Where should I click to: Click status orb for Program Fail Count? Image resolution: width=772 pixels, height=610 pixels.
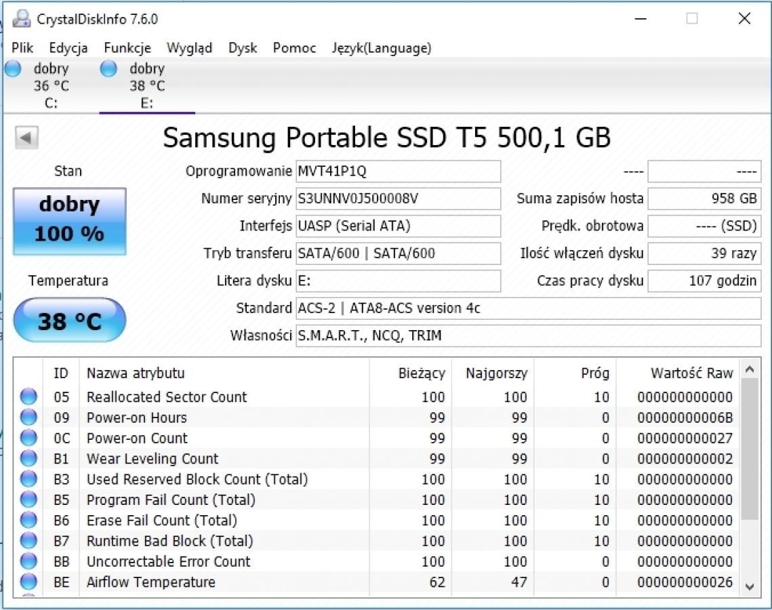click(28, 500)
